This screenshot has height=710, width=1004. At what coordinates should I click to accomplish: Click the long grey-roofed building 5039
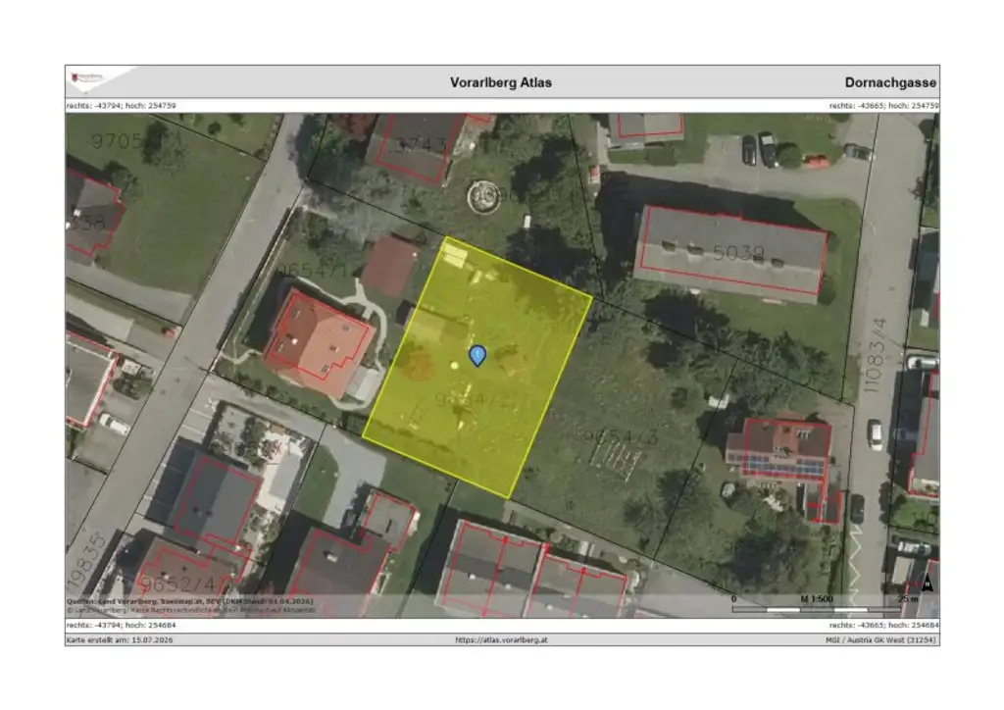click(729, 253)
